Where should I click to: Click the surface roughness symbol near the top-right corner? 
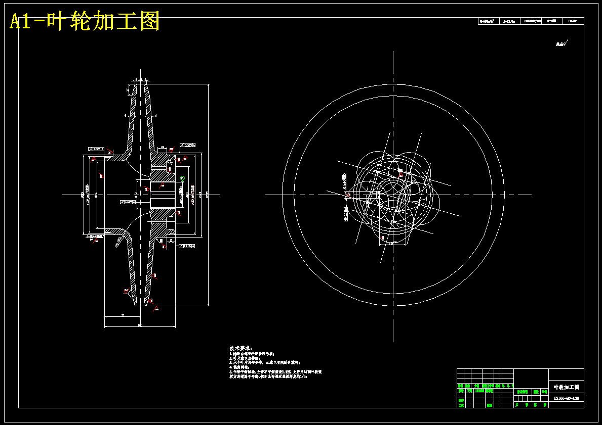(x=561, y=43)
